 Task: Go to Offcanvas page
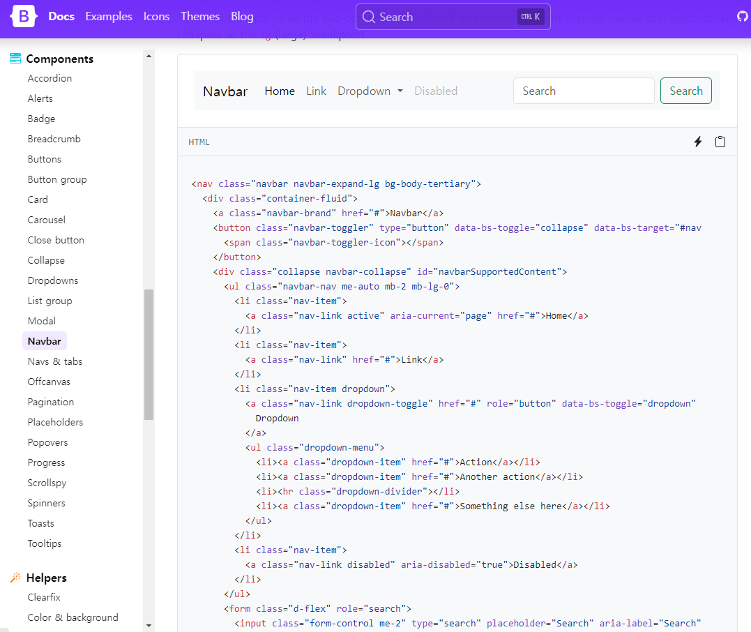[x=49, y=382]
